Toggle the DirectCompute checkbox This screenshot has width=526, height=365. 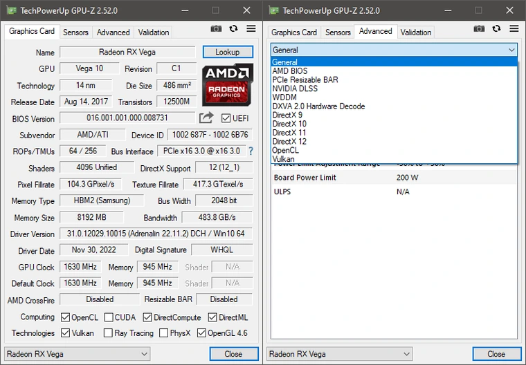147,317
